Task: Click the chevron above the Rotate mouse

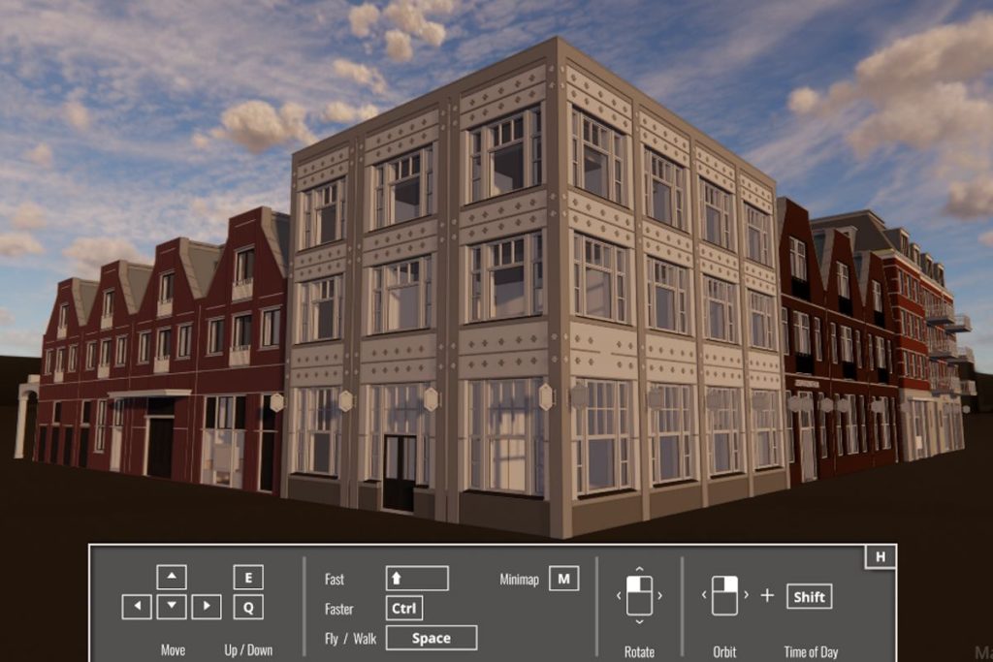Action: pyautogui.click(x=639, y=569)
